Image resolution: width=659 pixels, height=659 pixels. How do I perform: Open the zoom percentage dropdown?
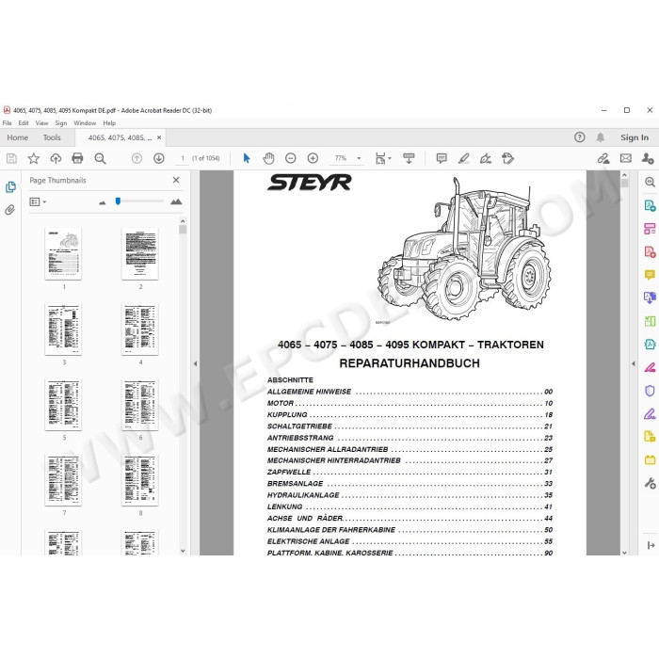click(x=359, y=158)
